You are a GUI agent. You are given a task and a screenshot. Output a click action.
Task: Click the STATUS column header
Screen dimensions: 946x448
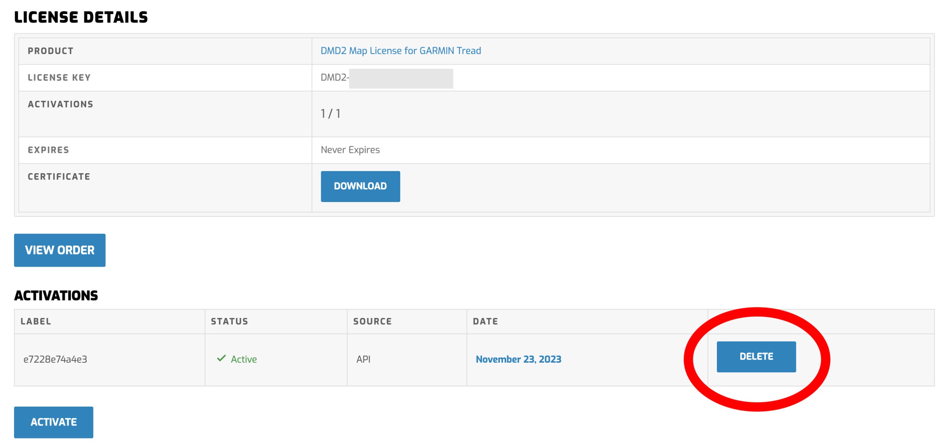[229, 321]
